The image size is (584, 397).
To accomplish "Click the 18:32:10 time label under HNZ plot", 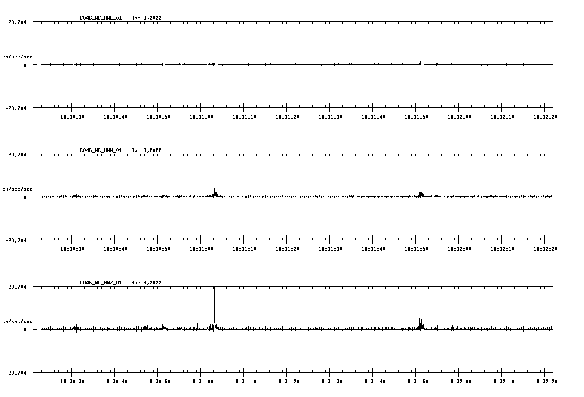I will 502,382.
